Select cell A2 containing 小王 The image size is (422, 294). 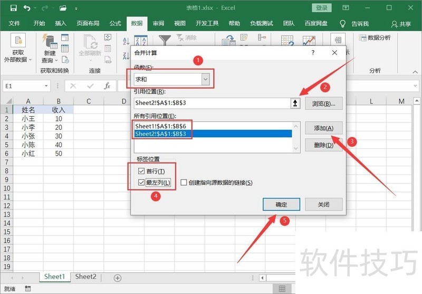[28, 119]
